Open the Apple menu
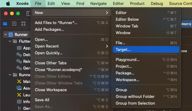Viewport: 192px width, 111px height. pos(8,4)
